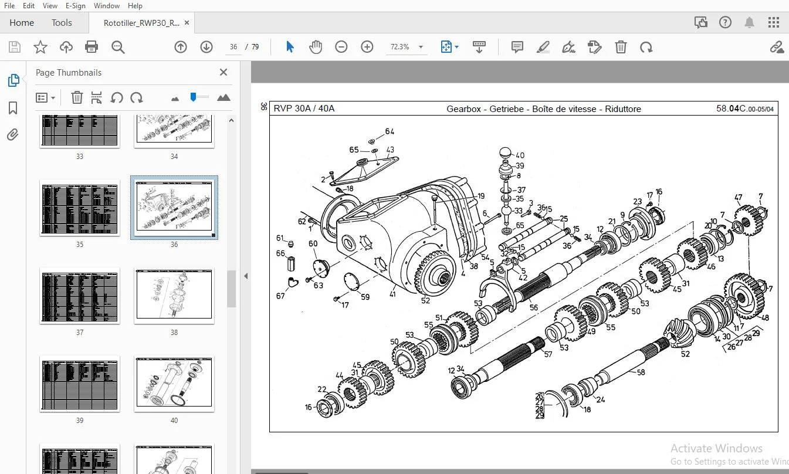Select page 37 thumbnail
Viewport: 789px width, 474px height.
pyautogui.click(x=80, y=296)
